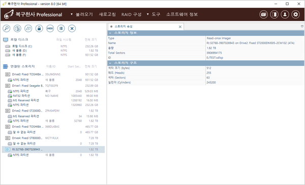Click the blue stack icon beside 연결된 스토리지

click(6, 66)
